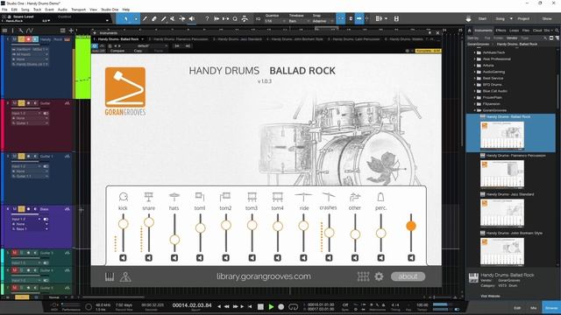Click the kick drum icon

123,197
